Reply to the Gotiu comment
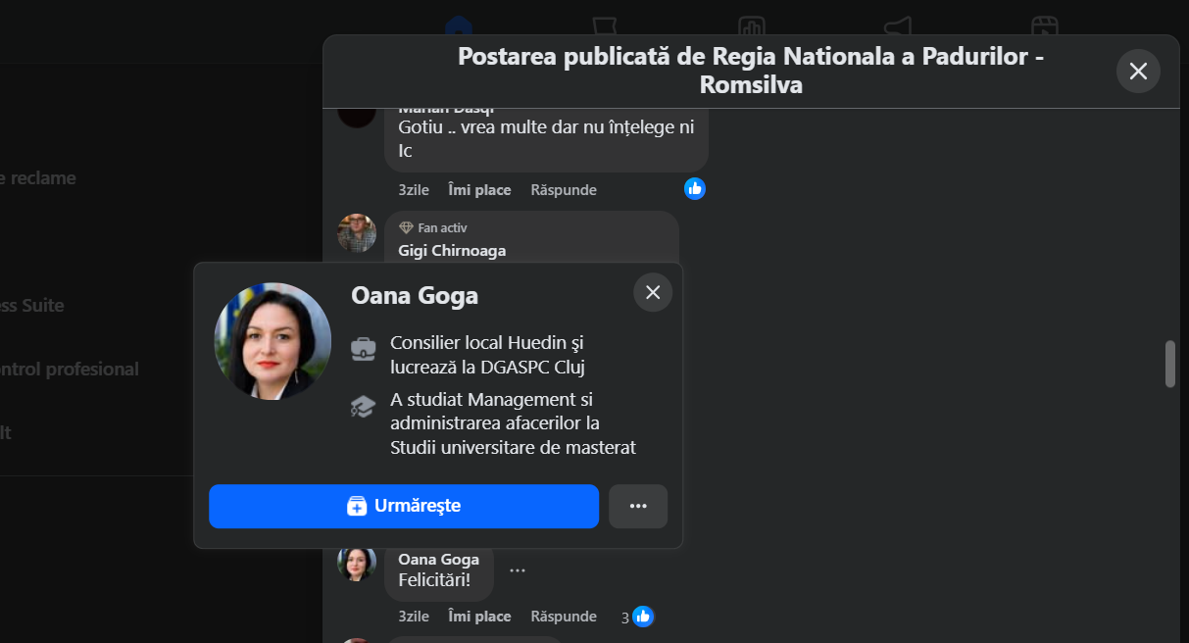The width and height of the screenshot is (1189, 643). [x=564, y=190]
